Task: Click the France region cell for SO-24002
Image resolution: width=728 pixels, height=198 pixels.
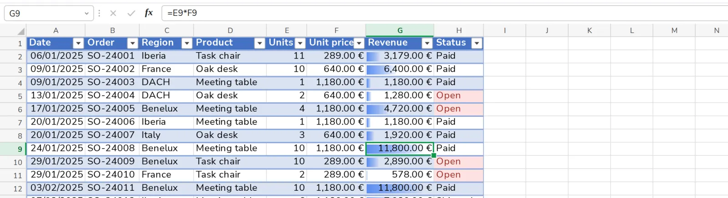Action: point(167,69)
